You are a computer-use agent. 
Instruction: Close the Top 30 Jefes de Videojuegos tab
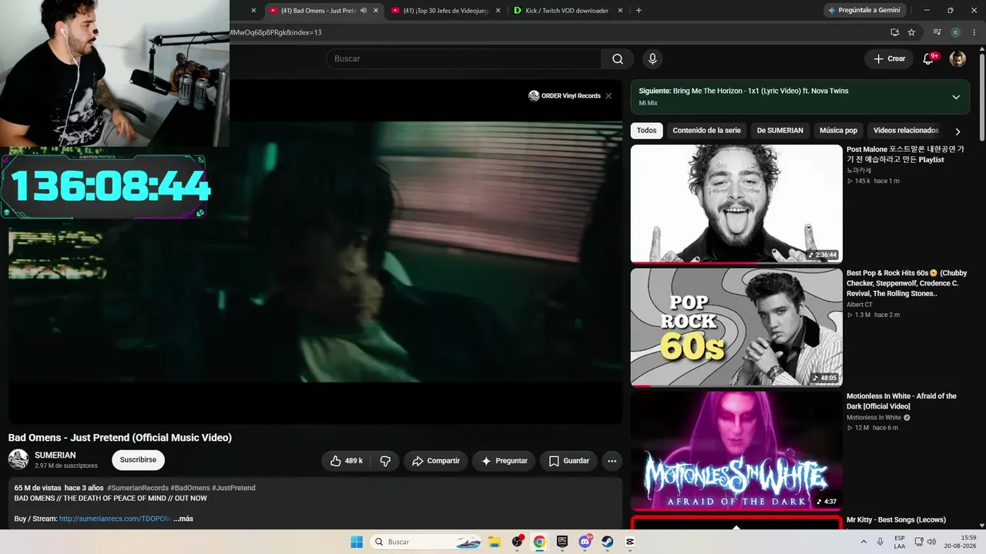[x=498, y=11]
